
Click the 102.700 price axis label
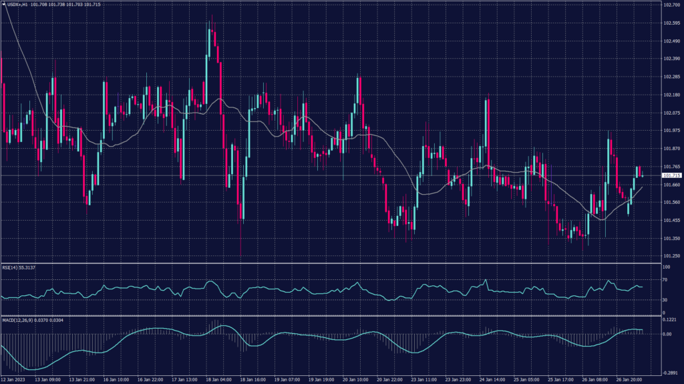click(x=671, y=5)
